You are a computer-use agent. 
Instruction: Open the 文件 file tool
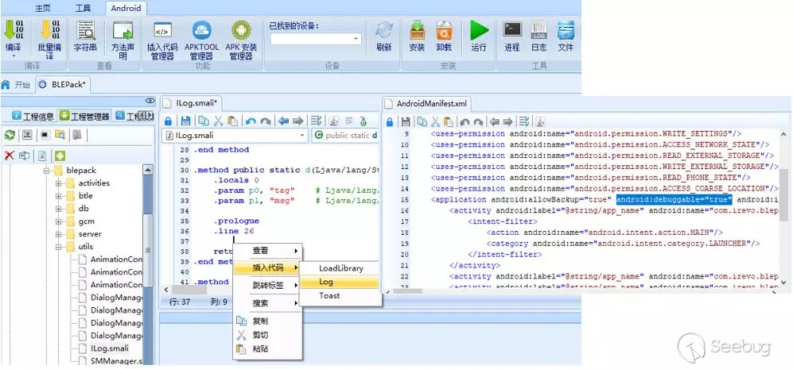click(x=566, y=37)
